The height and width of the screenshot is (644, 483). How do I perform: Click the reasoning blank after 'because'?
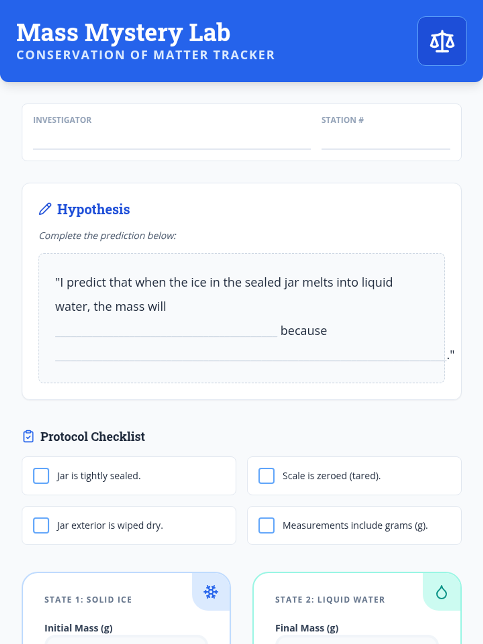(250, 354)
